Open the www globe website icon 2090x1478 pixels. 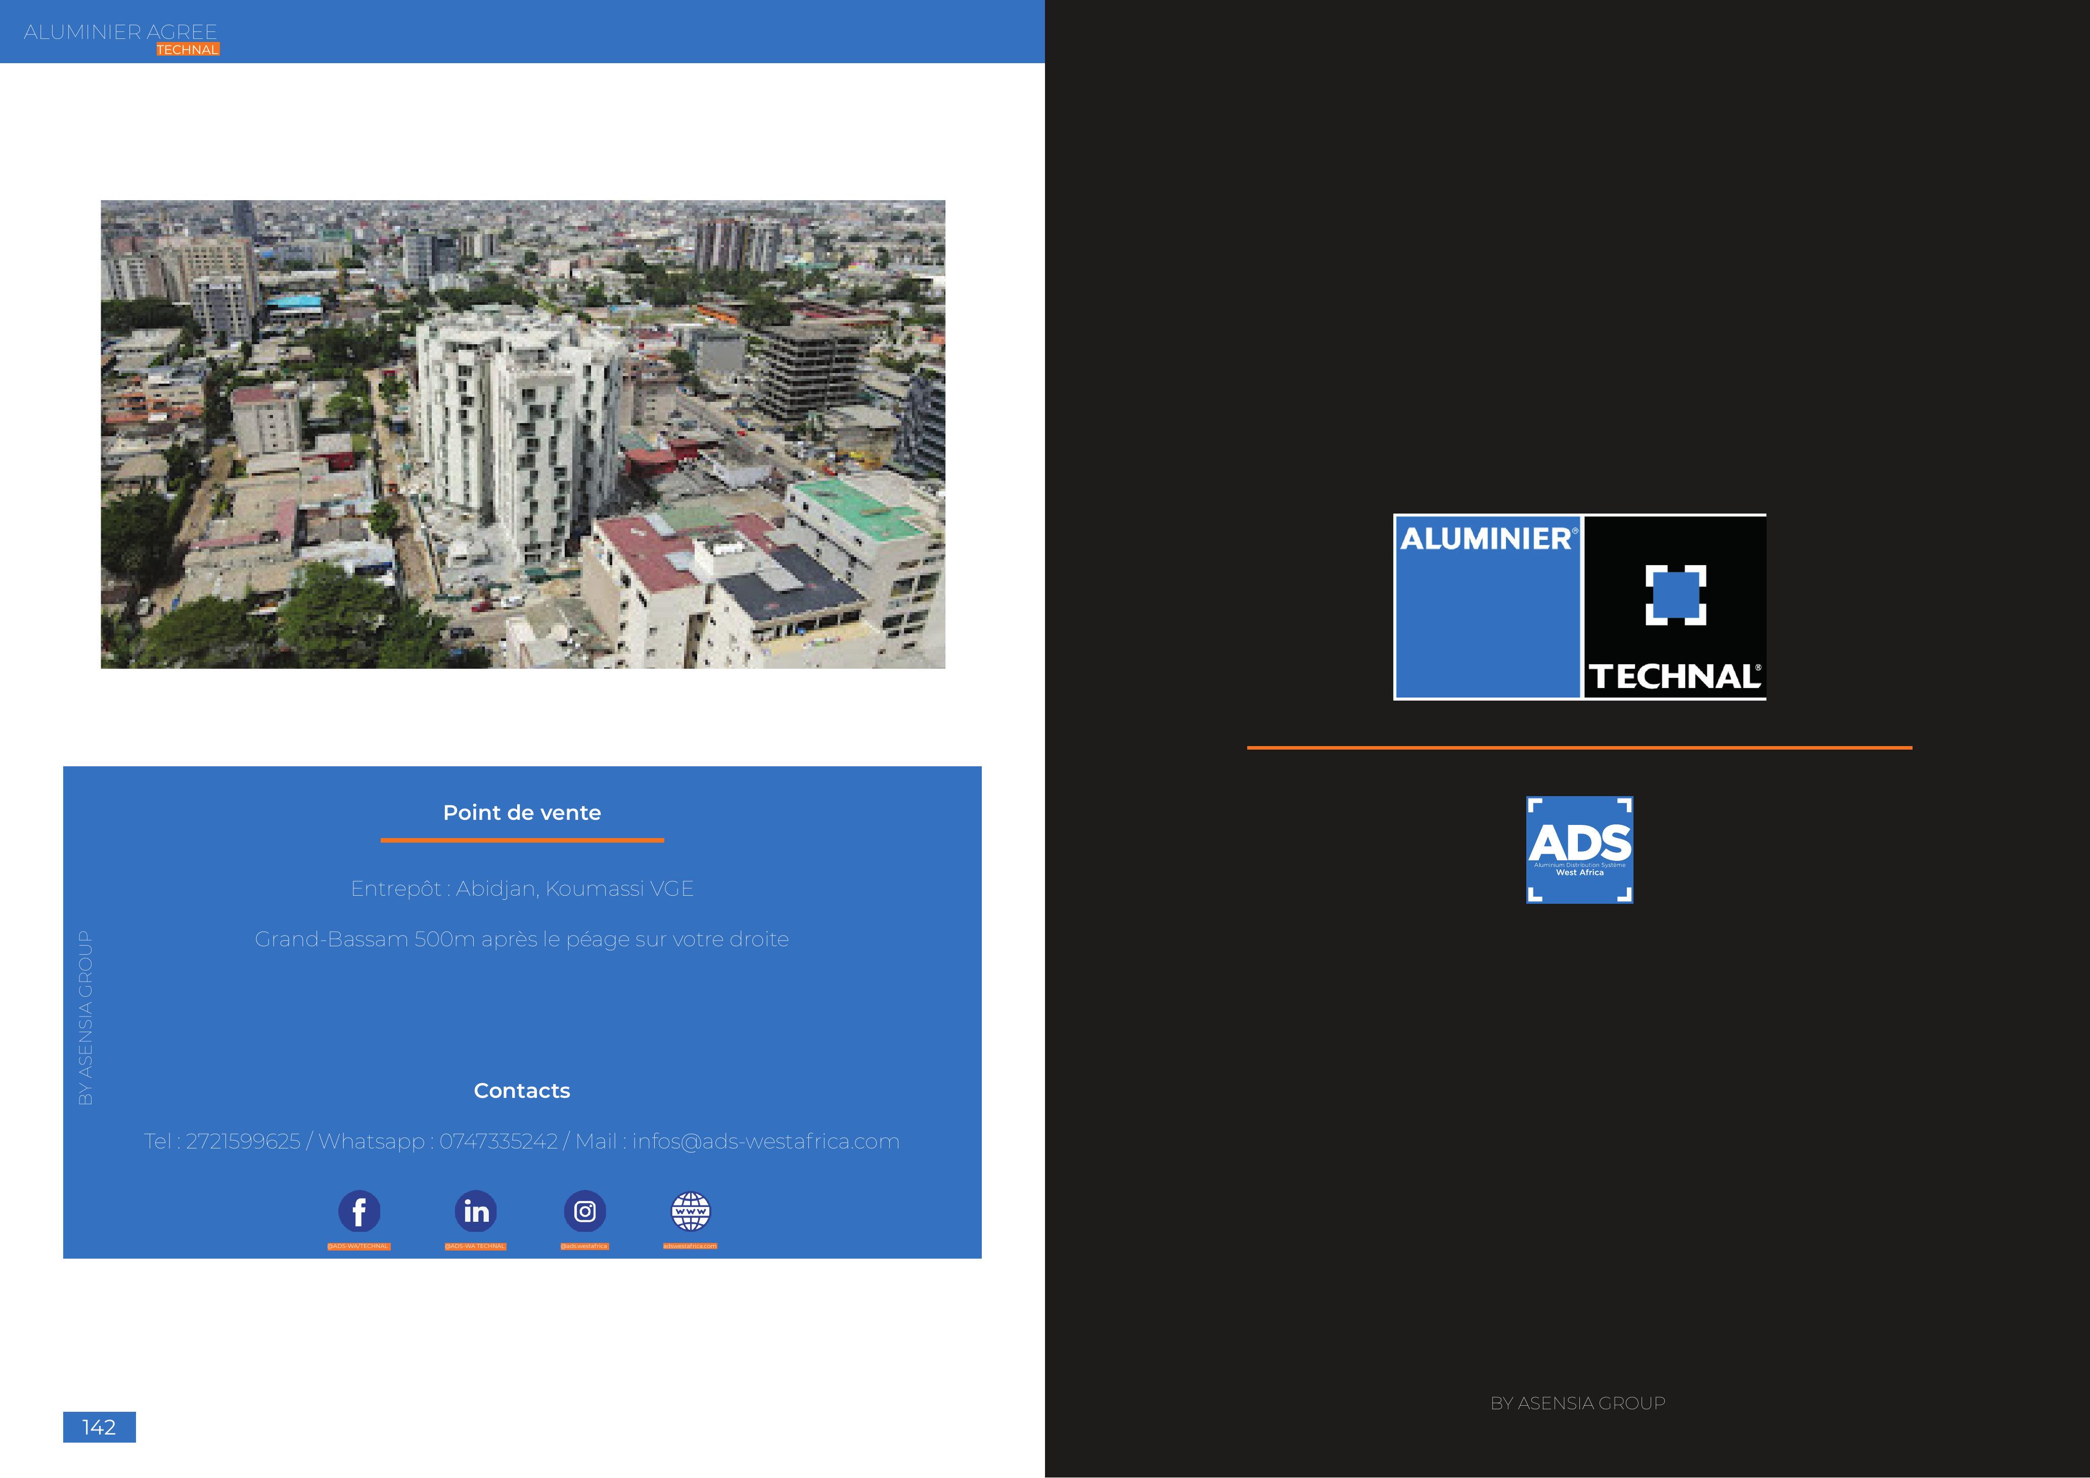[690, 1211]
